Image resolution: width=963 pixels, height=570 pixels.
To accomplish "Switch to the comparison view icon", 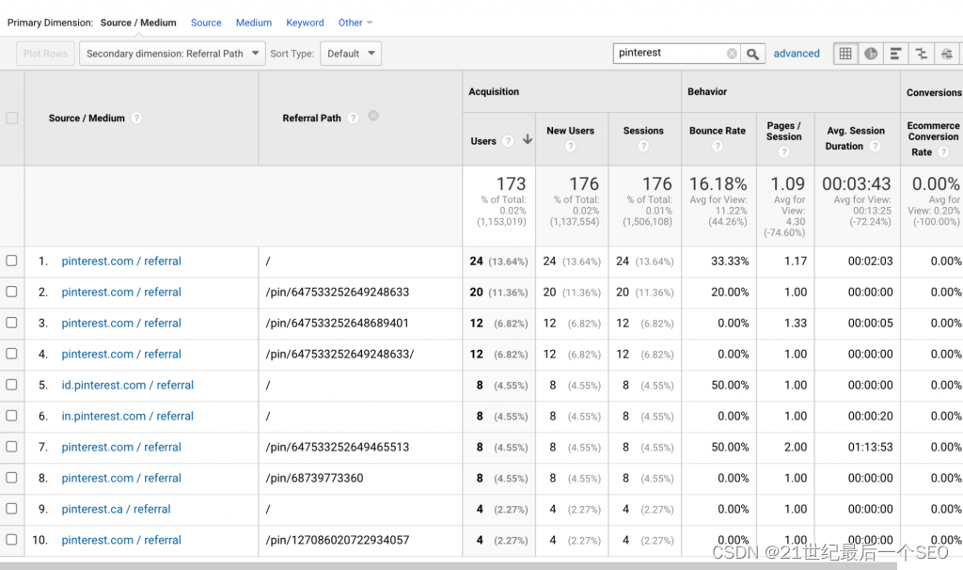I will click(922, 54).
